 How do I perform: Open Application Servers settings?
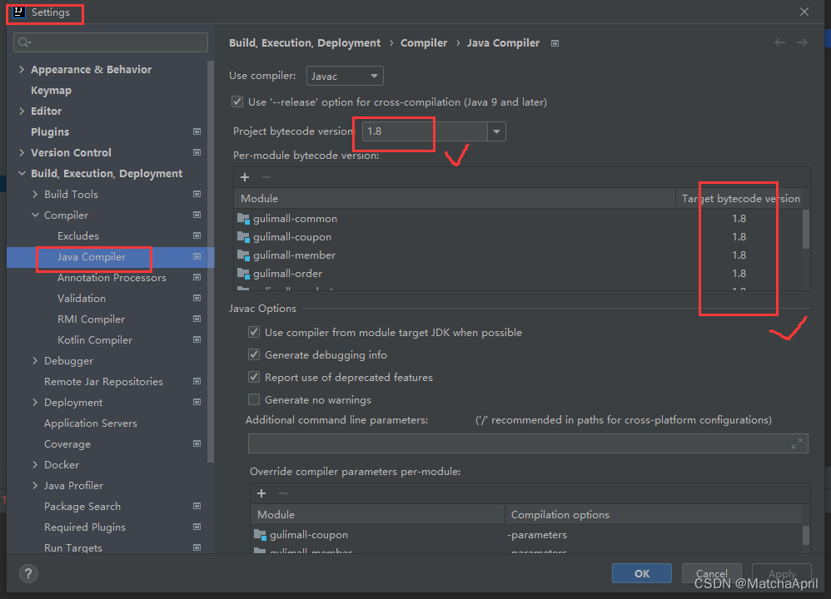[x=91, y=423]
